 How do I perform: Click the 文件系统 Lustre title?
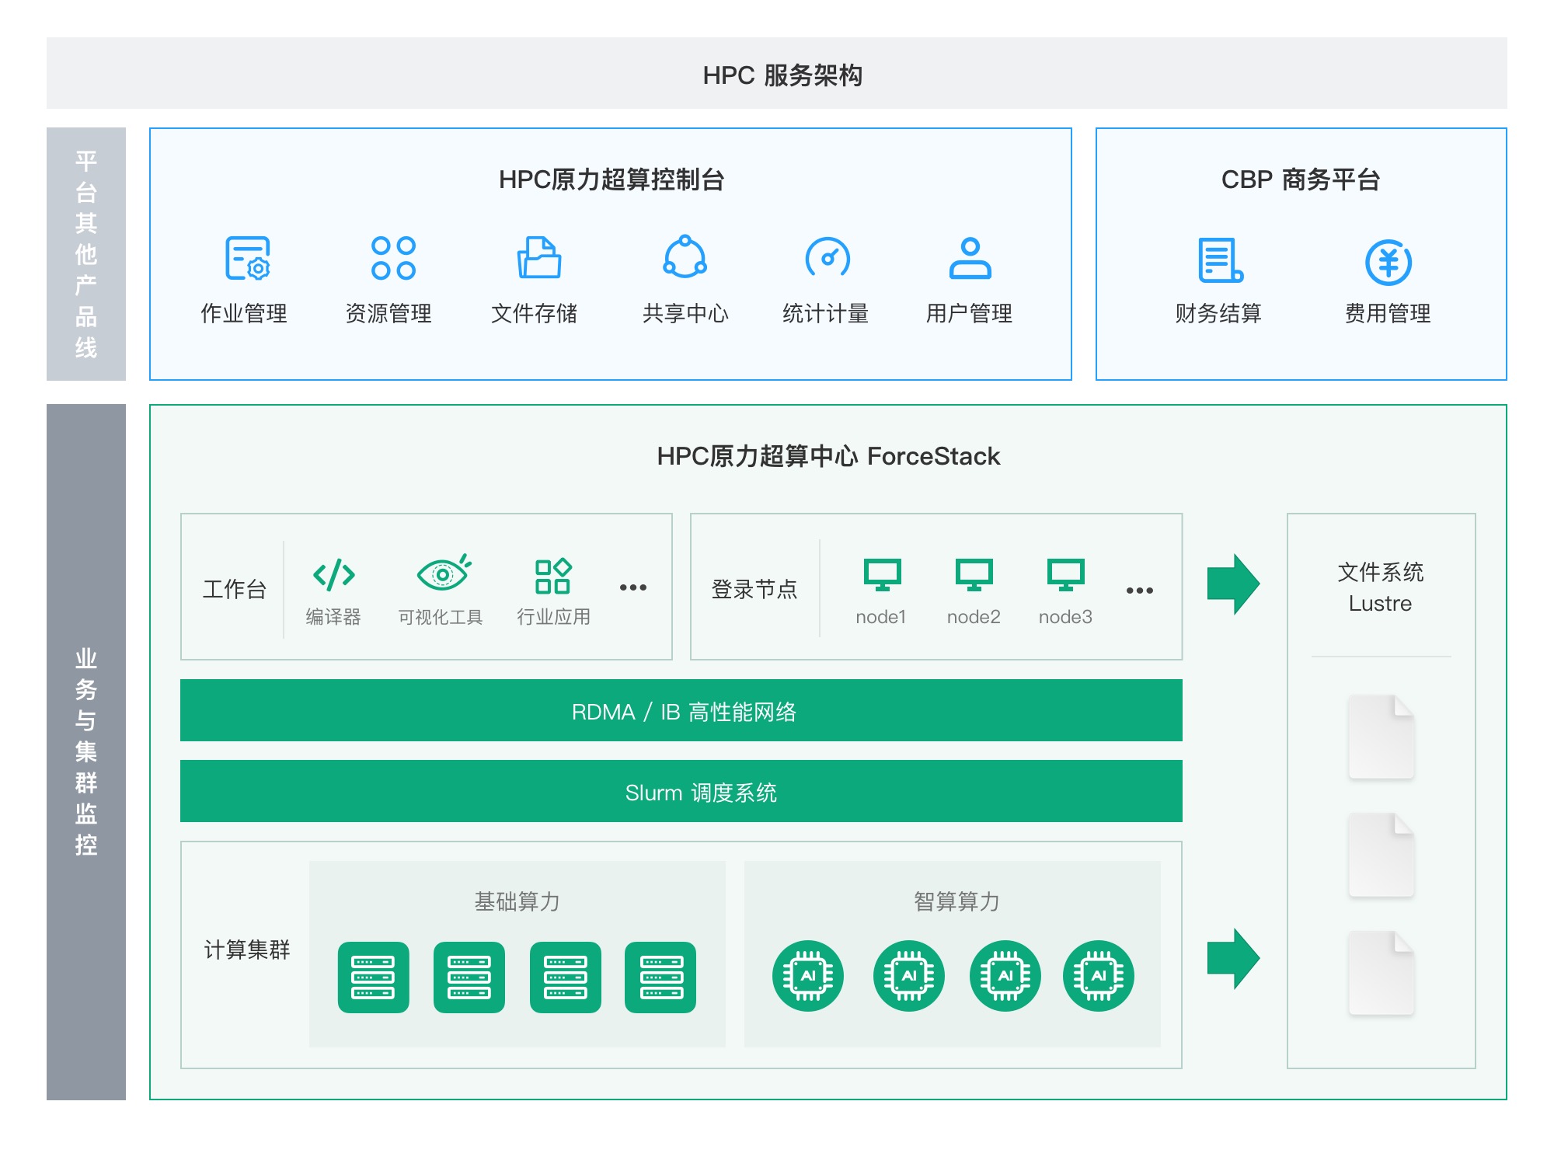[1381, 587]
